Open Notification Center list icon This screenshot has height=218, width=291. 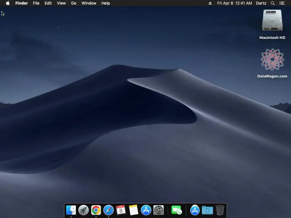click(x=282, y=3)
